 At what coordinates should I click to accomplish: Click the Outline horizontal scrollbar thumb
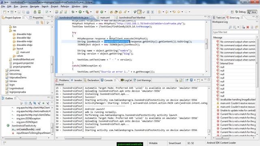tap(20, 138)
